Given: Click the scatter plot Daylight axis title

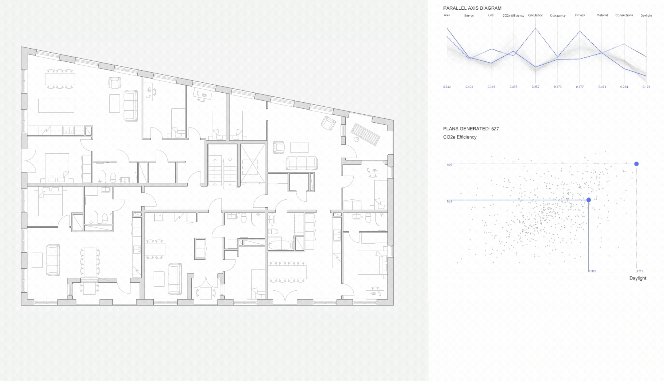Looking at the screenshot, I should click(x=638, y=278).
